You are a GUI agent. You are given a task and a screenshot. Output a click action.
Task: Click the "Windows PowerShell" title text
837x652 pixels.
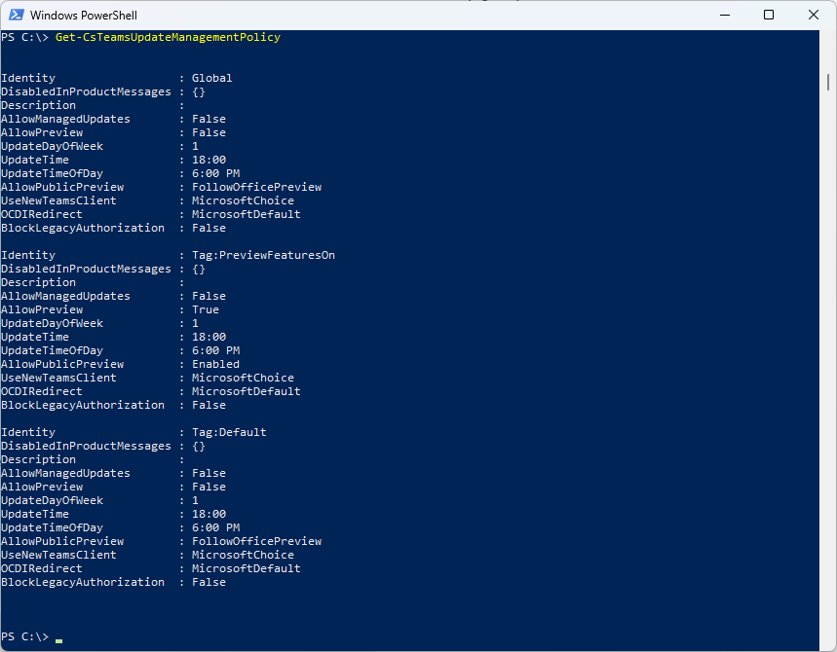click(83, 16)
